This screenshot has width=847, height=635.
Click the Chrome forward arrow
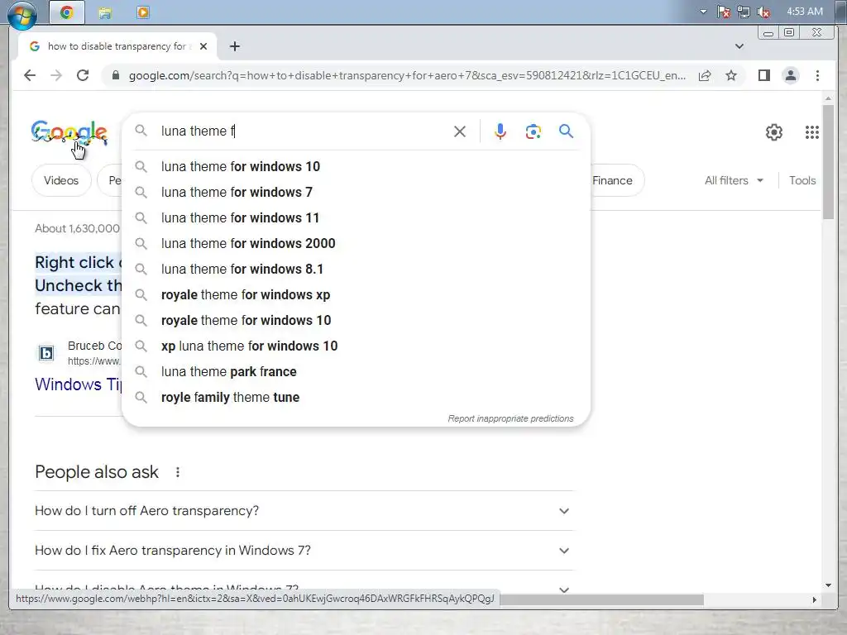click(x=56, y=75)
